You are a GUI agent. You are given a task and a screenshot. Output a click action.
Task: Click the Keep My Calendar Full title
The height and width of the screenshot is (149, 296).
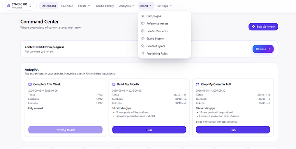pyautogui.click(x=216, y=84)
